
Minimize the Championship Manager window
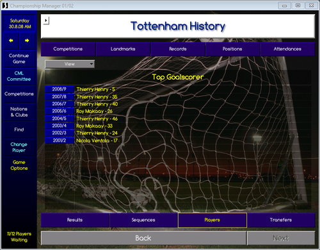(x=285, y=6)
